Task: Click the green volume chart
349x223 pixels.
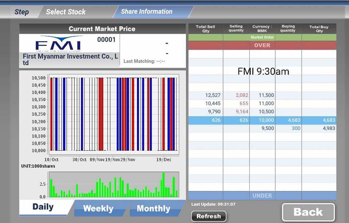Action: point(114,184)
